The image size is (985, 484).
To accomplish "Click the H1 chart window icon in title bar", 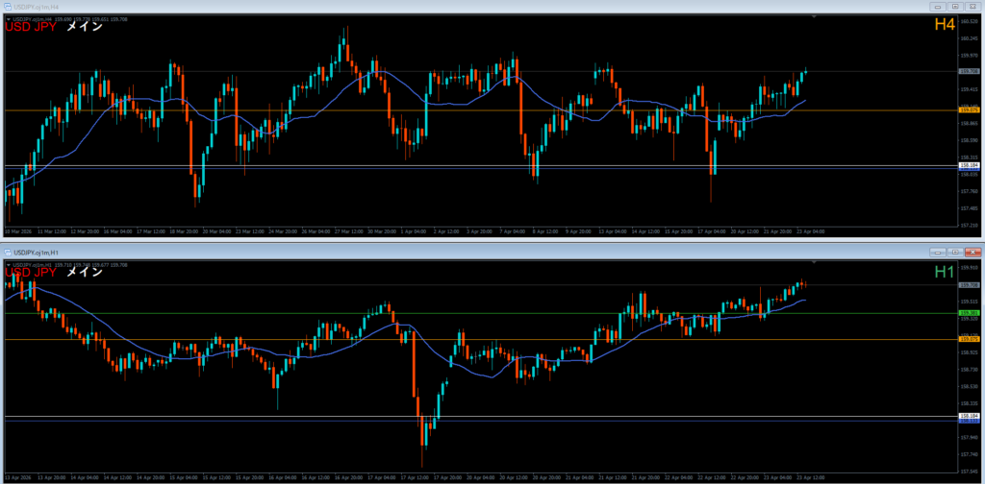I will 8,251.
